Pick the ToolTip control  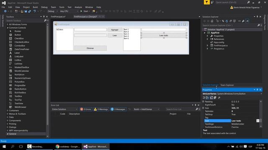(18, 100)
